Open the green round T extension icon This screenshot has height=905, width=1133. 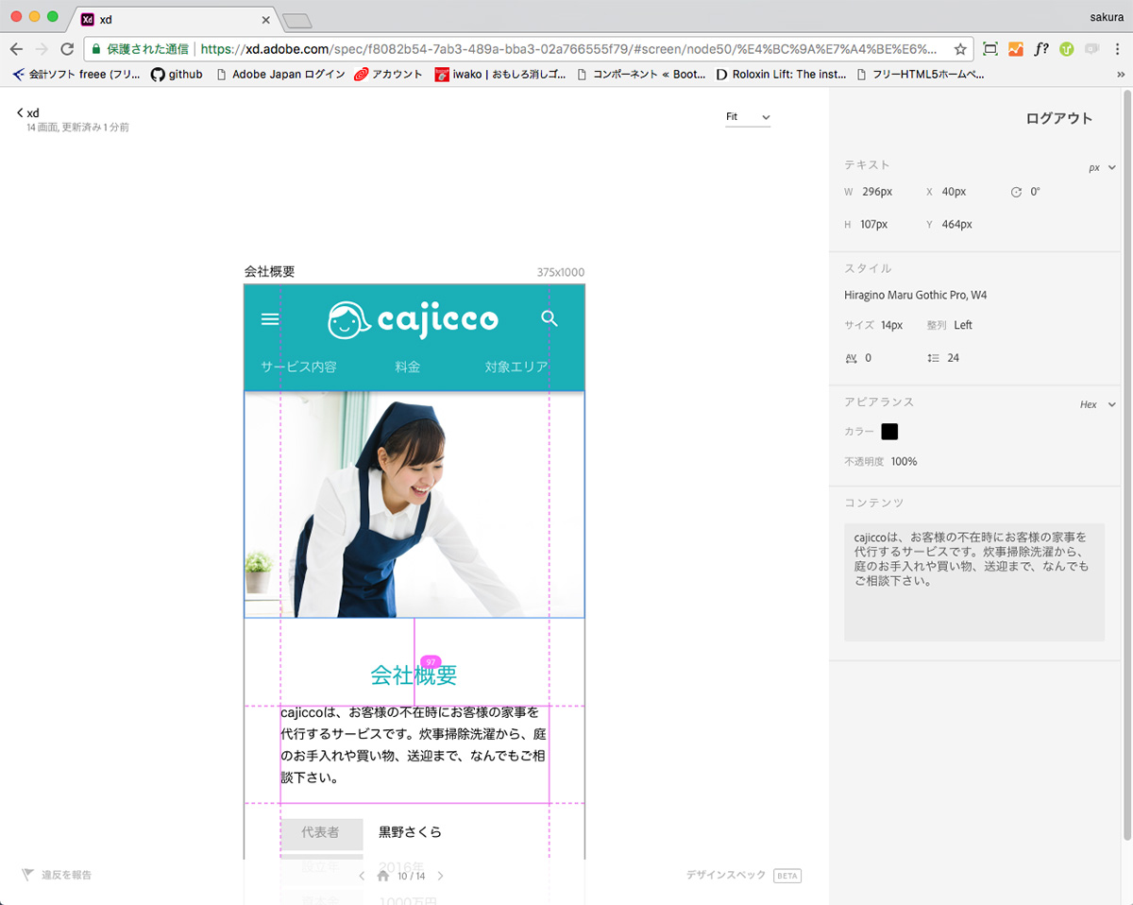tap(1067, 49)
